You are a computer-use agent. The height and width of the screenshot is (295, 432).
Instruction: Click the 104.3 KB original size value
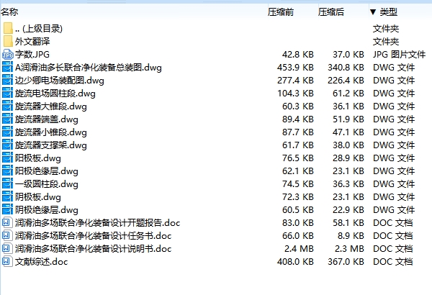295,94
